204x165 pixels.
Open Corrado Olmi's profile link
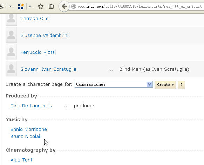pyautogui.click(x=35, y=18)
